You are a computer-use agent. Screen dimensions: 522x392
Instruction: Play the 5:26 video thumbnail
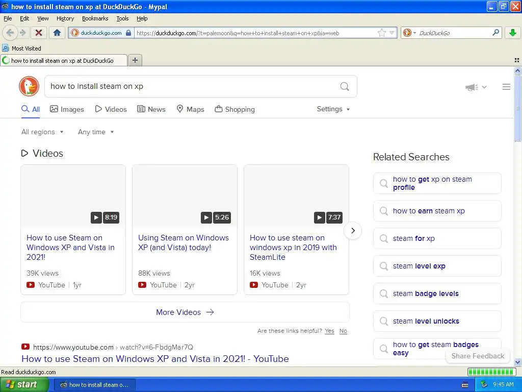[185, 195]
